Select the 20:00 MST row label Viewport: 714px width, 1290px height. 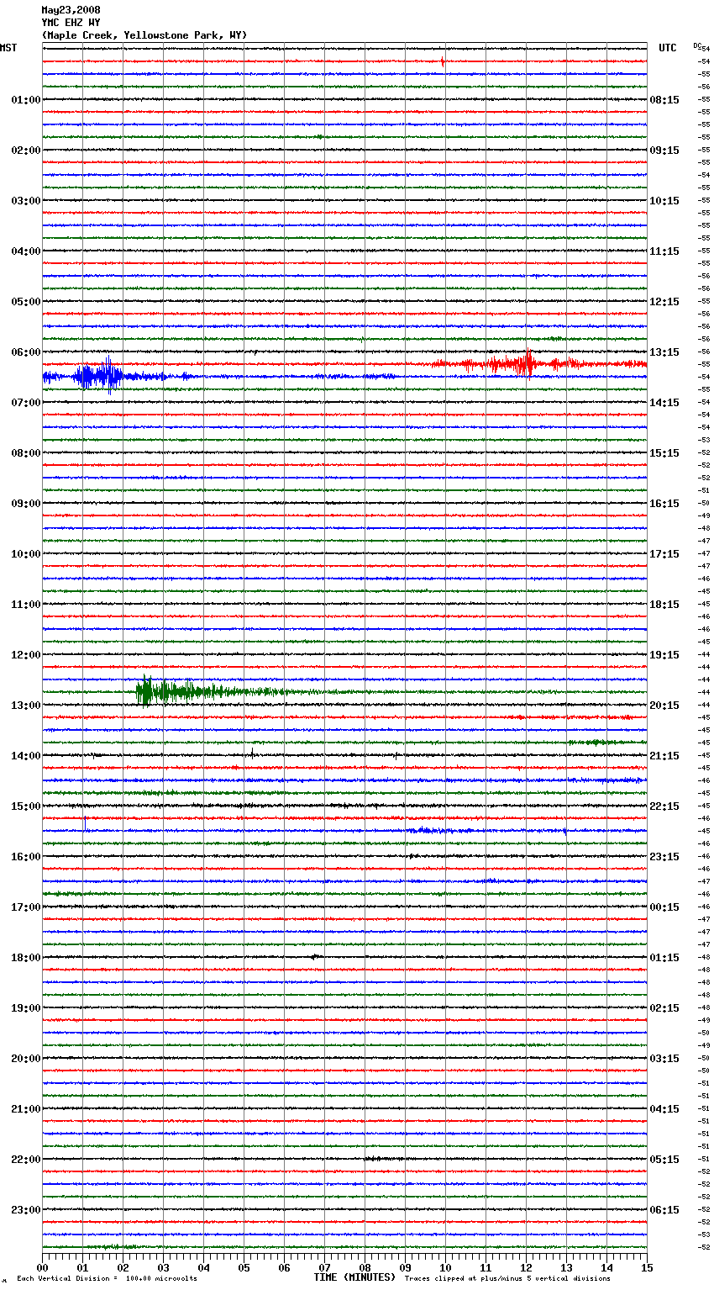(x=26, y=1059)
